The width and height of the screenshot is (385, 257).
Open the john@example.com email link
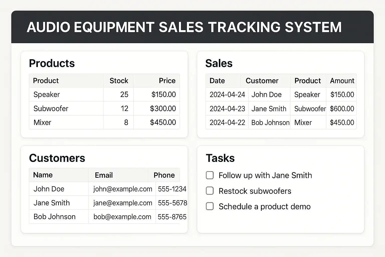click(x=123, y=189)
